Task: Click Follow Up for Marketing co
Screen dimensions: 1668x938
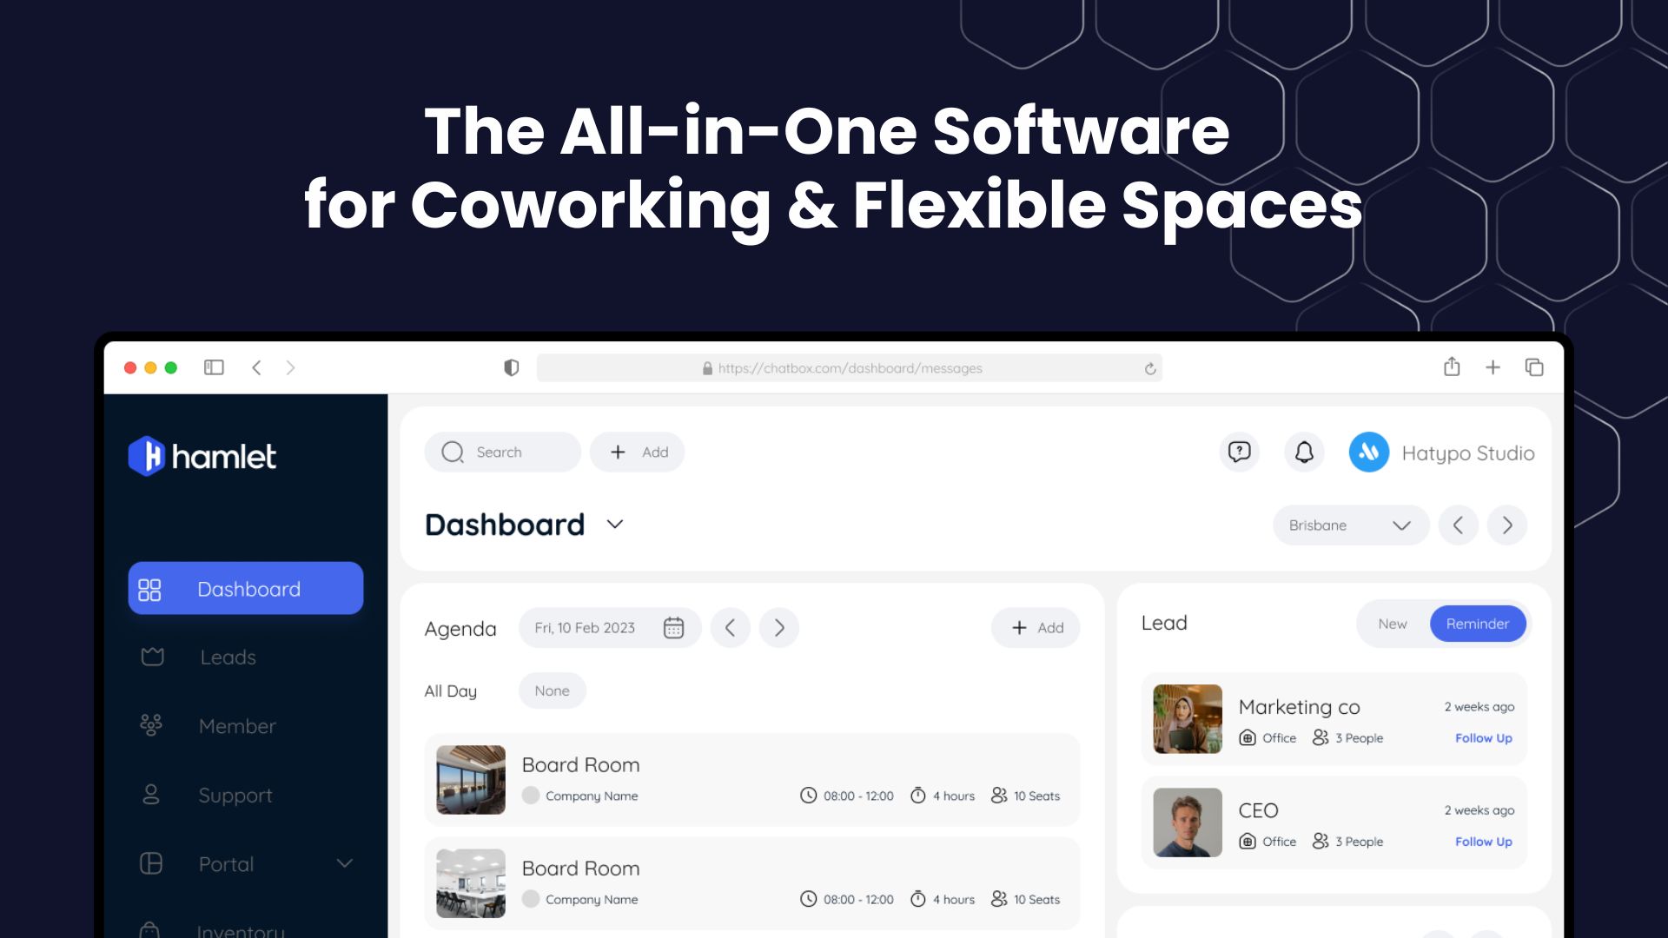Action: pyautogui.click(x=1483, y=738)
